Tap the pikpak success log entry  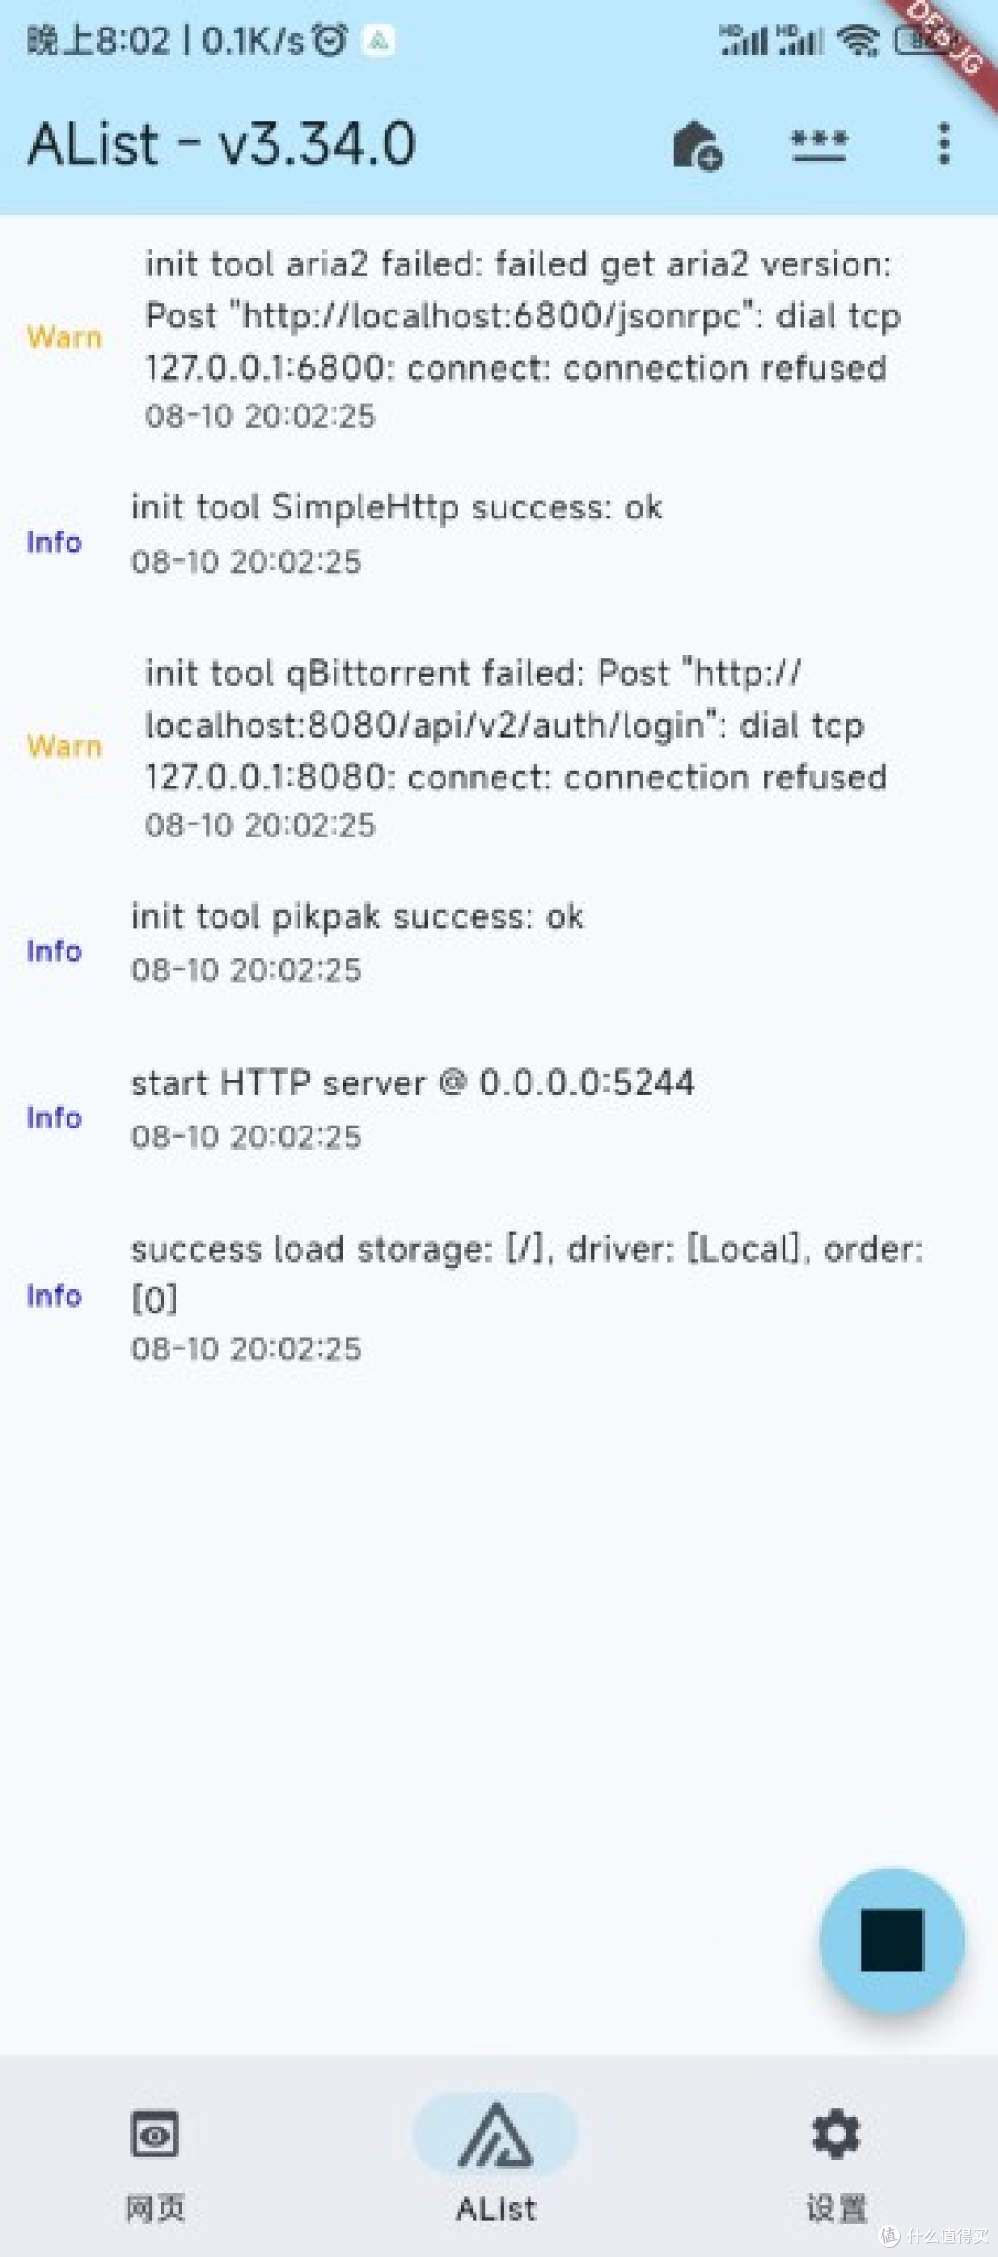[x=358, y=942]
